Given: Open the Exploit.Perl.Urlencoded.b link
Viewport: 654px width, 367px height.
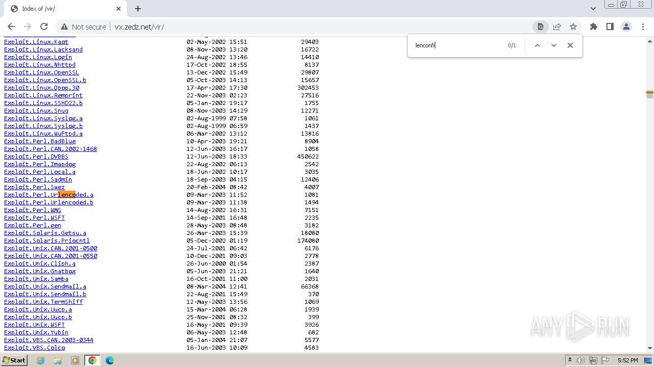Looking at the screenshot, I should point(49,202).
